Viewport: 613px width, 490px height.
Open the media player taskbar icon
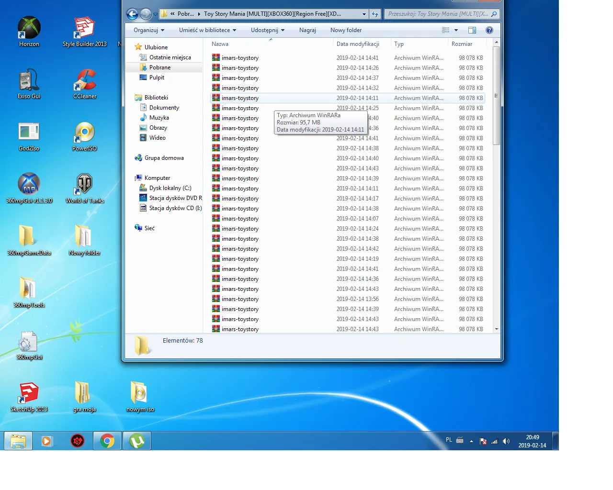click(46, 441)
